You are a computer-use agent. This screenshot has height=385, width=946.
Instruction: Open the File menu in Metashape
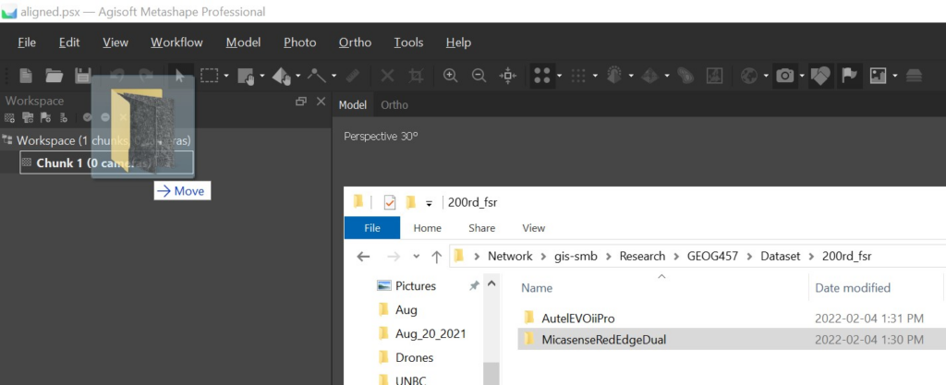pos(27,42)
